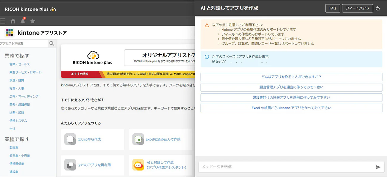Screen dimensions: 387x177
Task: Open the FAQ button
Action: 333,8
